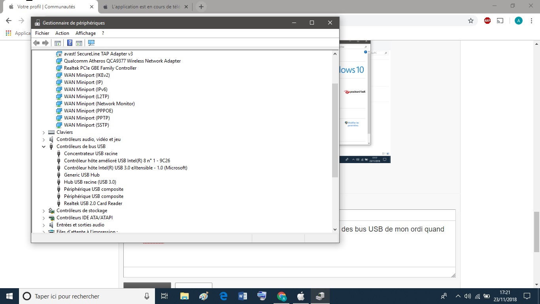Click the Applications bookmarks shortcut in Chrome

pyautogui.click(x=18, y=33)
